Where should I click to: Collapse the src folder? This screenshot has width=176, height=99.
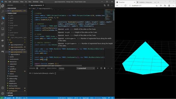click(10, 40)
